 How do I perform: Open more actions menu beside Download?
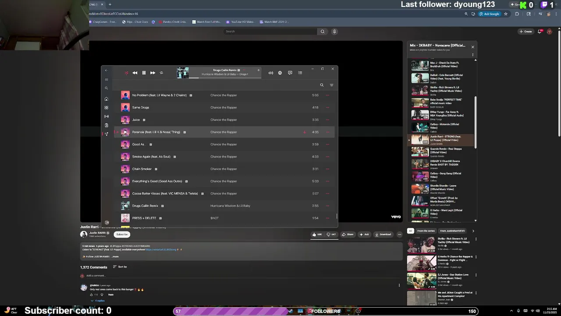pyautogui.click(x=399, y=234)
